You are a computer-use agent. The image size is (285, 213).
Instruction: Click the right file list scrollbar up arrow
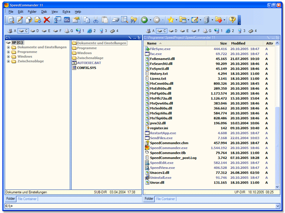[277, 43]
